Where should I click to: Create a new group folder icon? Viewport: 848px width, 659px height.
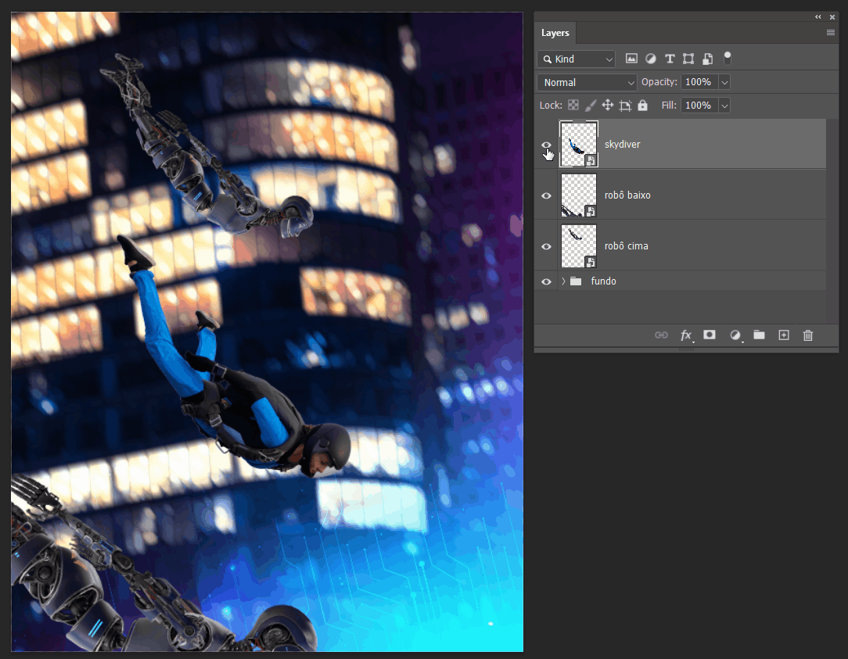point(760,335)
